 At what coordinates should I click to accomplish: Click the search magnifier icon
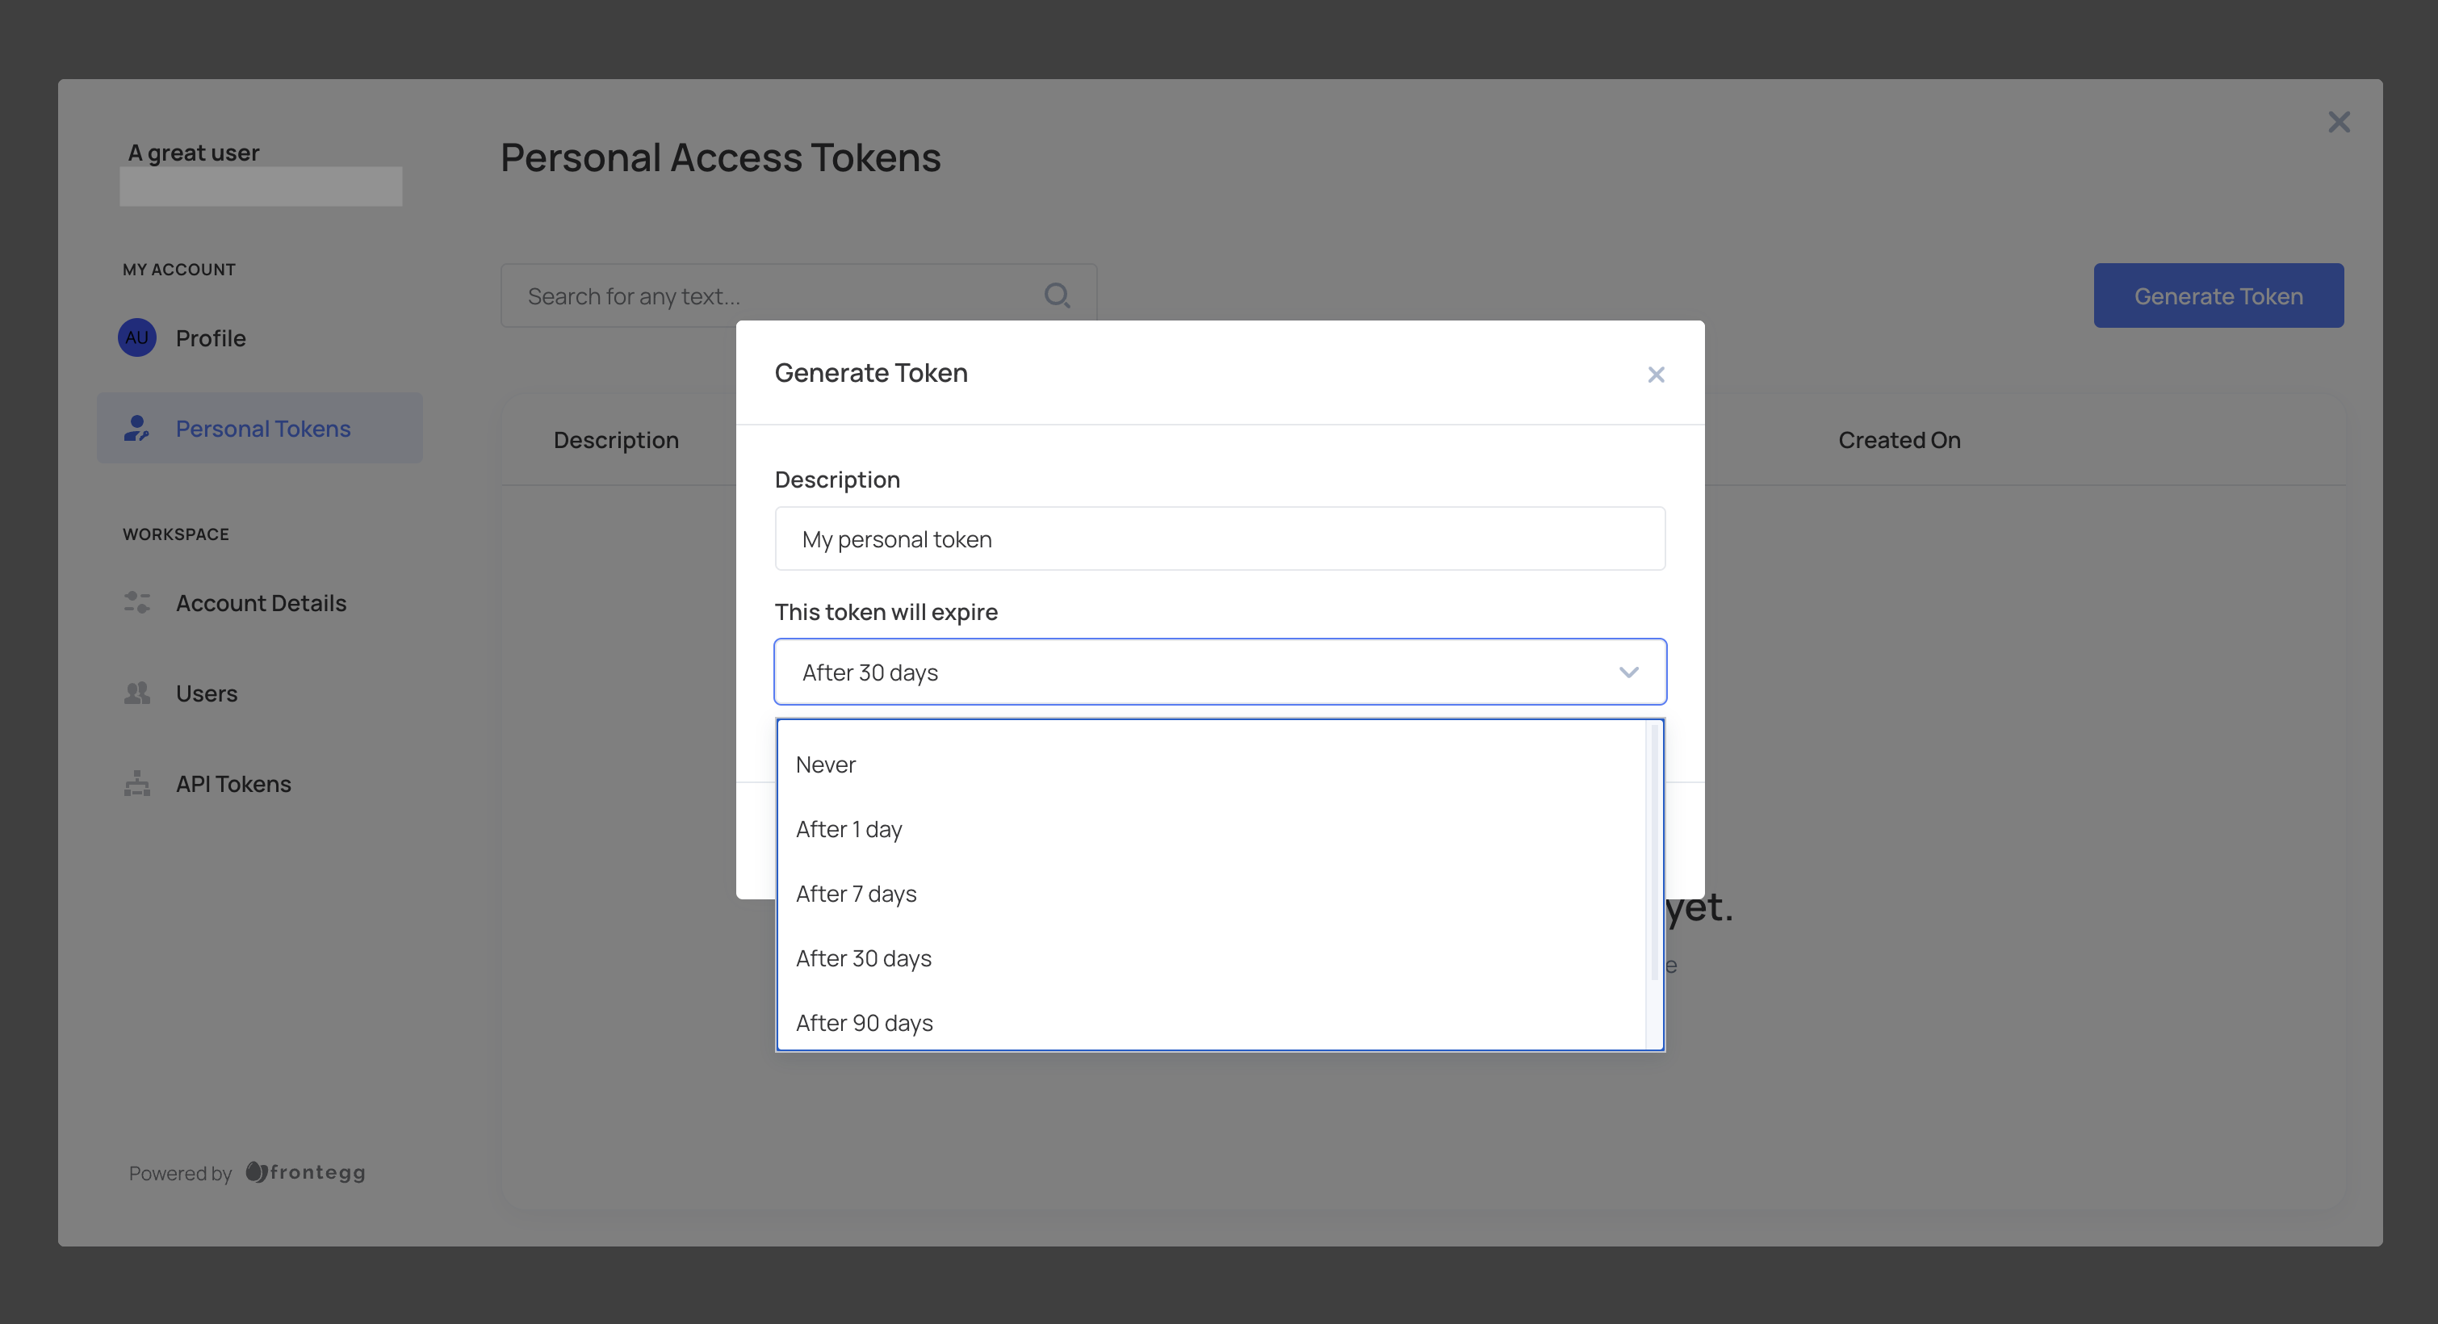(1056, 296)
